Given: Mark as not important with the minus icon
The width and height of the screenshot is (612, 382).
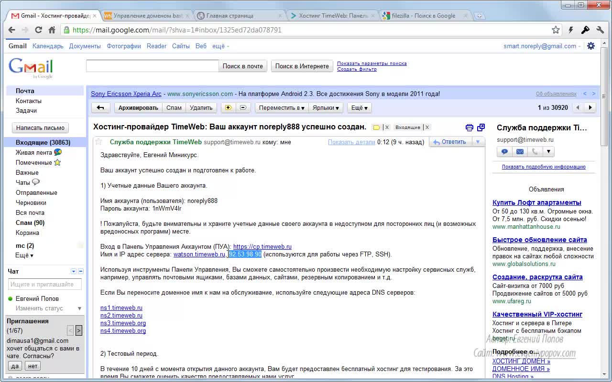Looking at the screenshot, I should pyautogui.click(x=242, y=107).
